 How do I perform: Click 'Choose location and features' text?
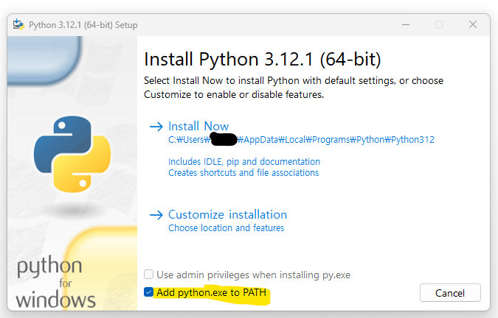226,227
